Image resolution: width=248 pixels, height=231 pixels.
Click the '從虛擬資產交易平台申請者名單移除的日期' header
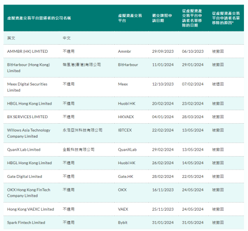(x=192, y=18)
